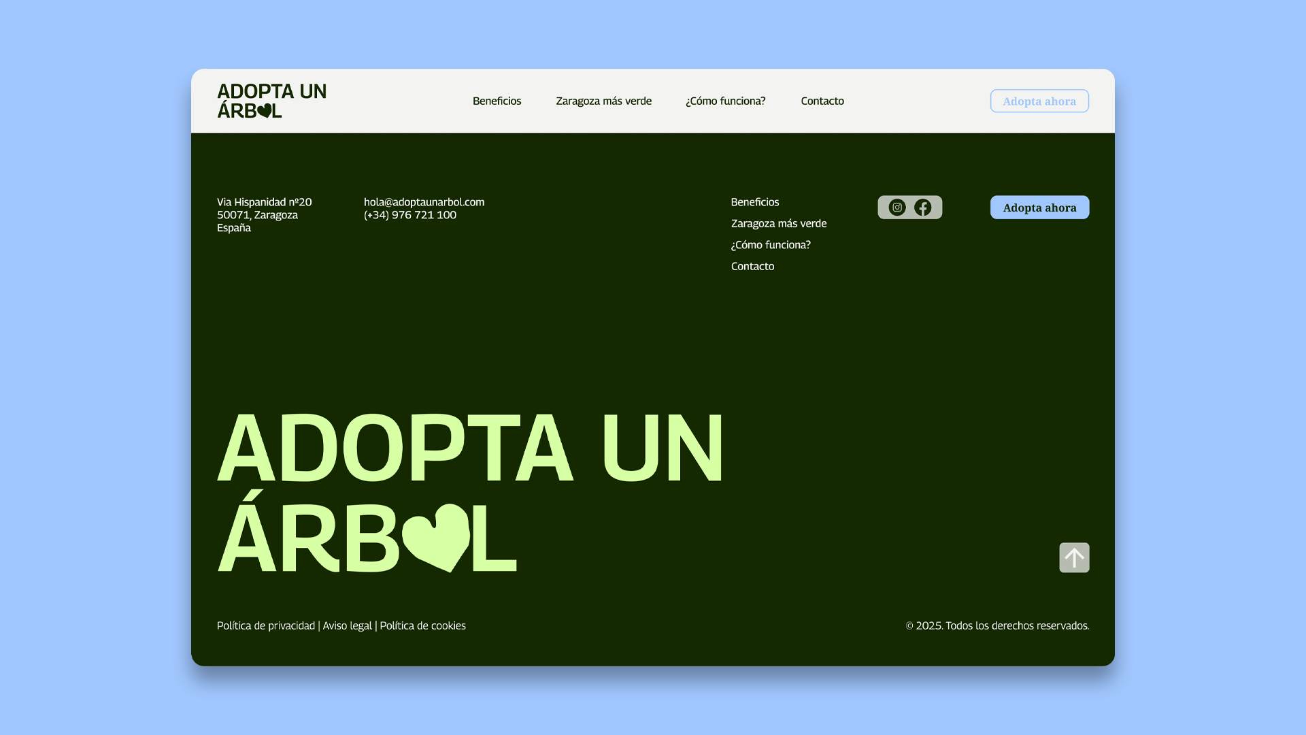Viewport: 1306px width, 735px height.
Task: Open the Política de cookies link
Action: pos(422,625)
